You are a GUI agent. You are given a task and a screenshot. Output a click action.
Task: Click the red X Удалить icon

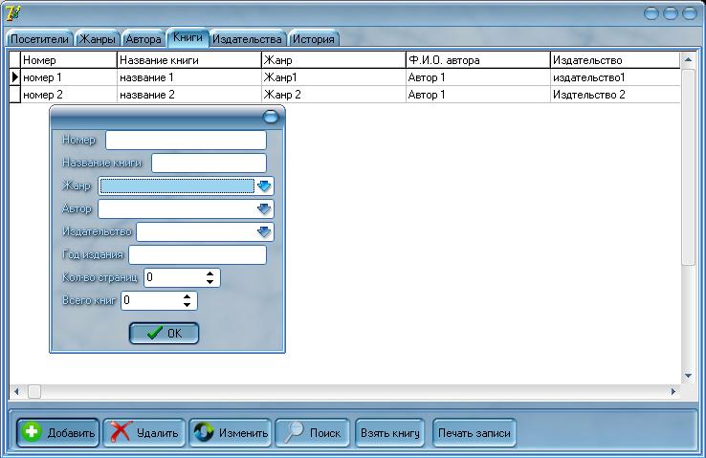pyautogui.click(x=120, y=433)
